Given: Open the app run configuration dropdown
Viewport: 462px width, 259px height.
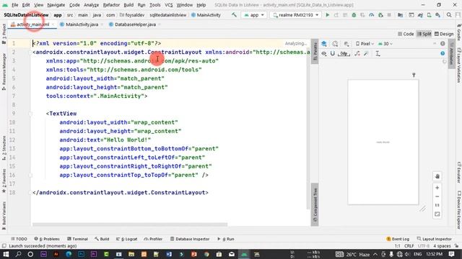Looking at the screenshot, I should click(x=254, y=15).
